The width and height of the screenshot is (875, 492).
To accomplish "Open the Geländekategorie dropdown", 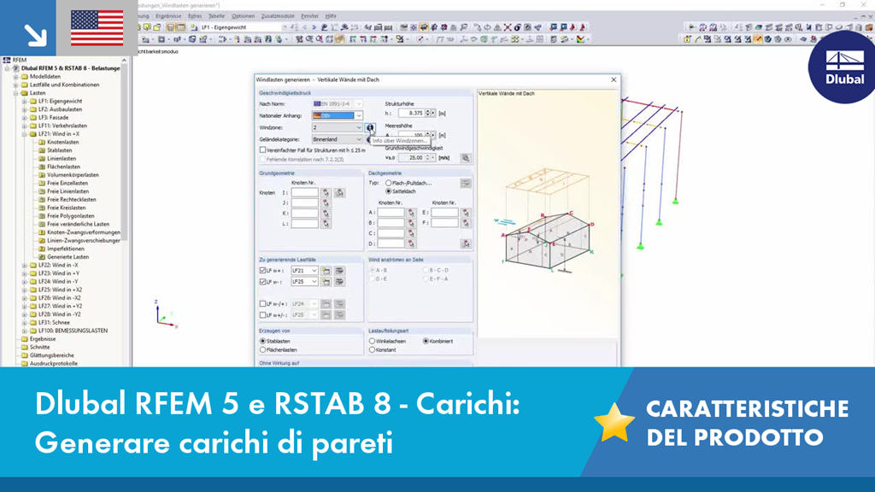I will [359, 139].
